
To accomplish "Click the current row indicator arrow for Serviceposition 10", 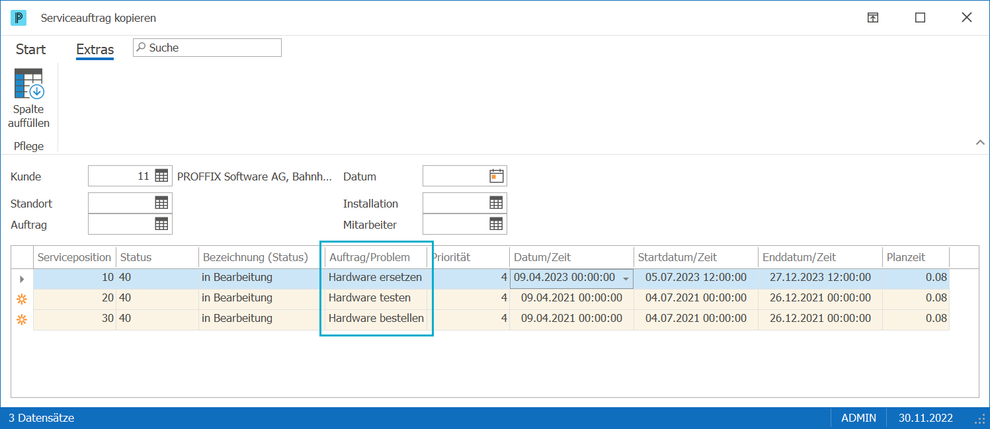I will click(x=22, y=279).
